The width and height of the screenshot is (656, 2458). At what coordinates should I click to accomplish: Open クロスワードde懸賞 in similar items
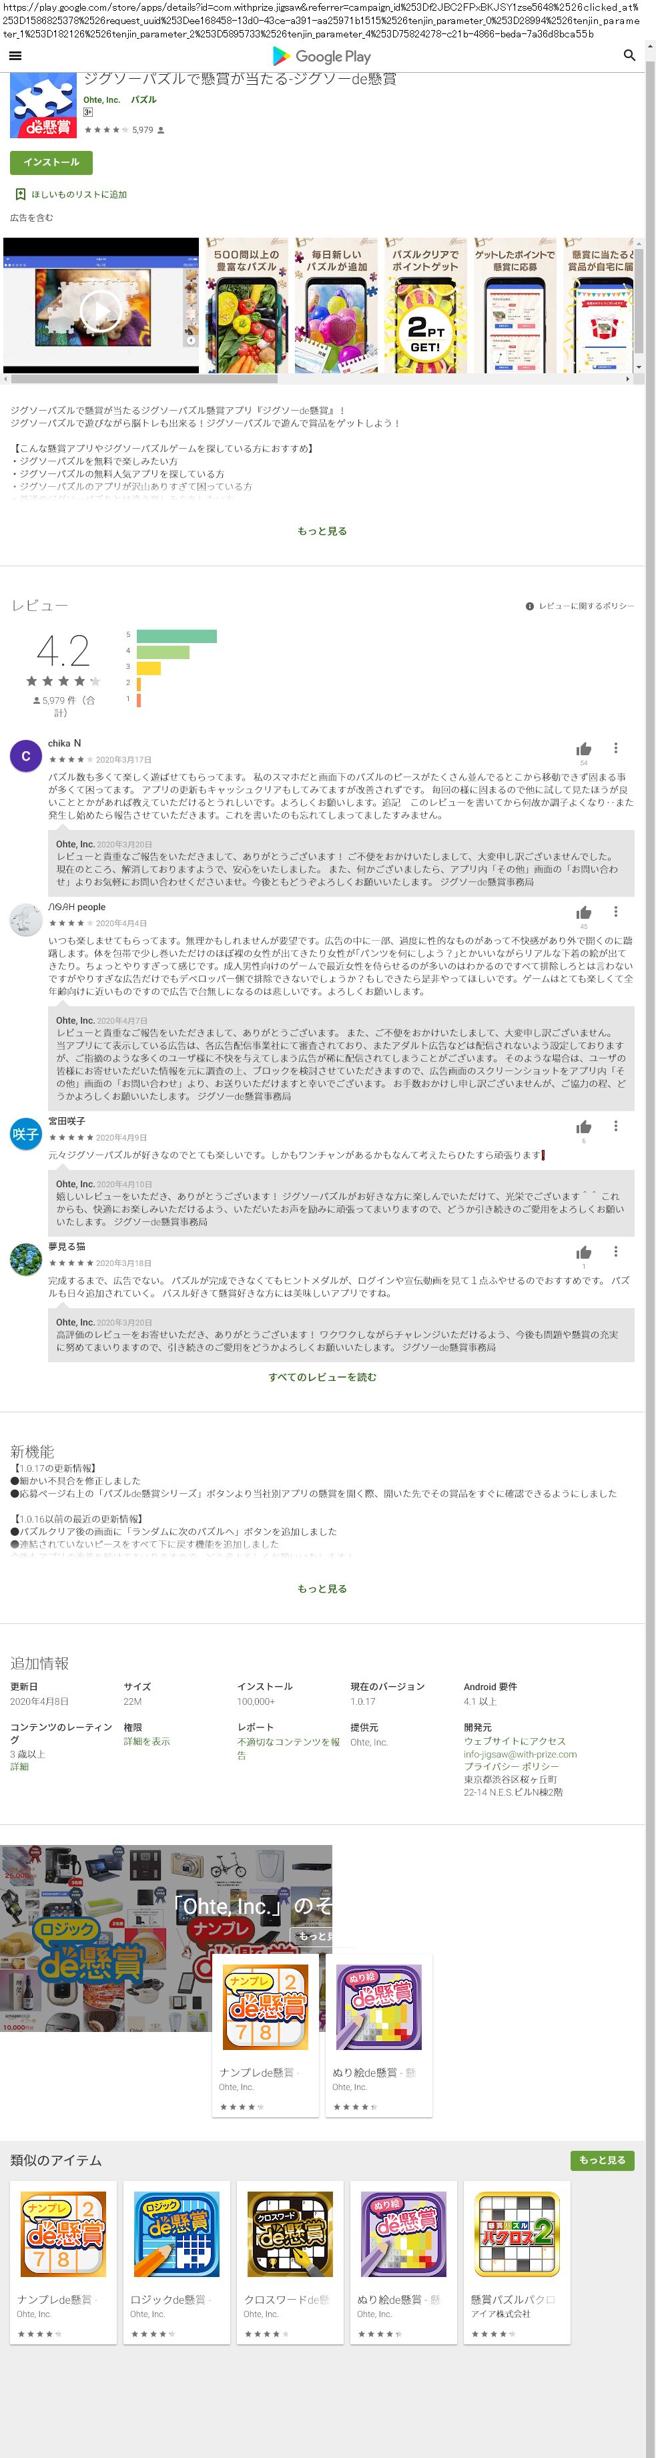[x=290, y=2262]
